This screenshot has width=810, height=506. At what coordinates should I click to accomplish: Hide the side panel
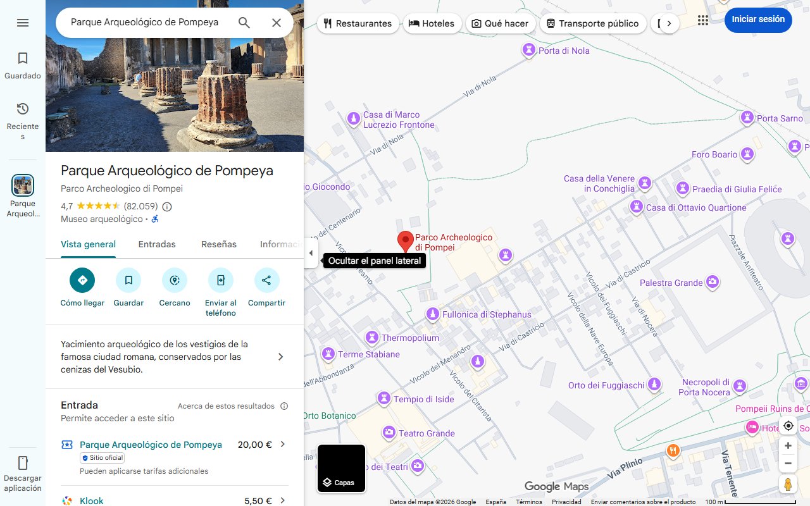coord(311,252)
